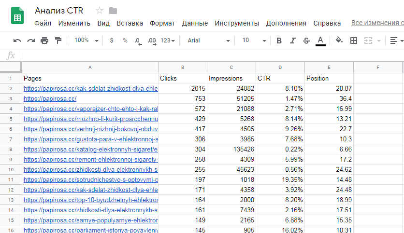This screenshot has width=404, height=233.
Task: Open the top-10-byudzhetnyh link
Action: coord(91,200)
